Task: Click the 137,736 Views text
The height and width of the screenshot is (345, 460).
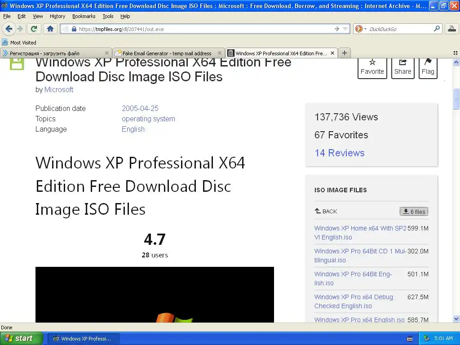Action: point(346,117)
